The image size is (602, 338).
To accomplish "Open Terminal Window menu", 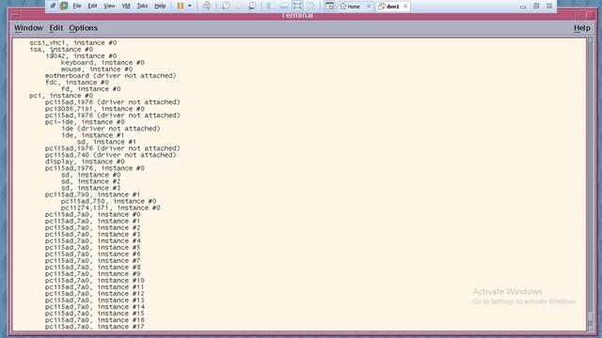I will click(28, 28).
